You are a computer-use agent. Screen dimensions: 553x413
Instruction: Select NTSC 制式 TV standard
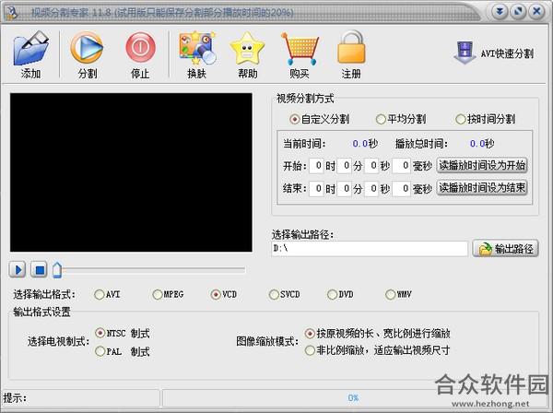point(123,333)
